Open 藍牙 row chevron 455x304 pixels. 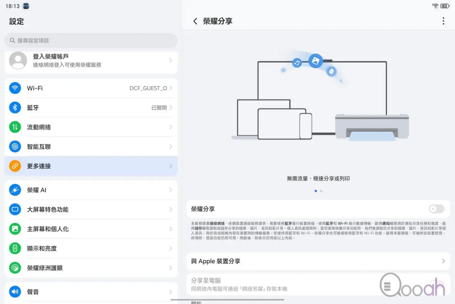(x=171, y=108)
